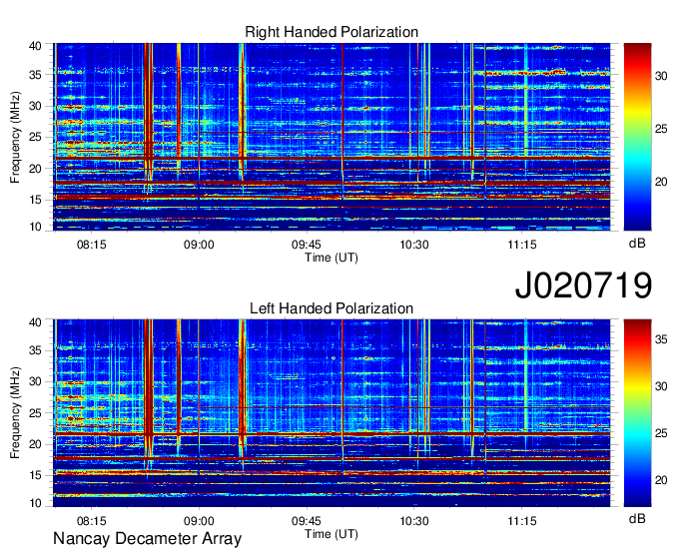Click the Left Handed Polarization spectrogram
The height and width of the screenshot is (551, 679).
pyautogui.click(x=332, y=412)
